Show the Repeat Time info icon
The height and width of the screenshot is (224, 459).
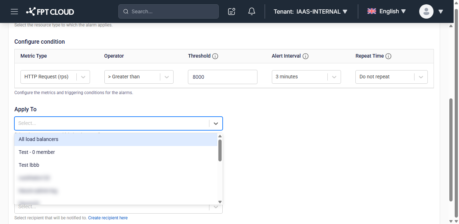pyautogui.click(x=388, y=56)
